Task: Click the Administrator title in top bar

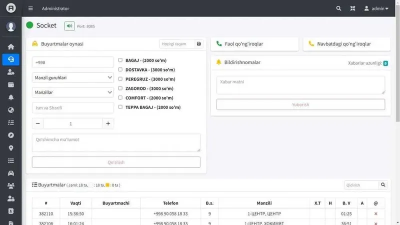Action: tap(55, 8)
